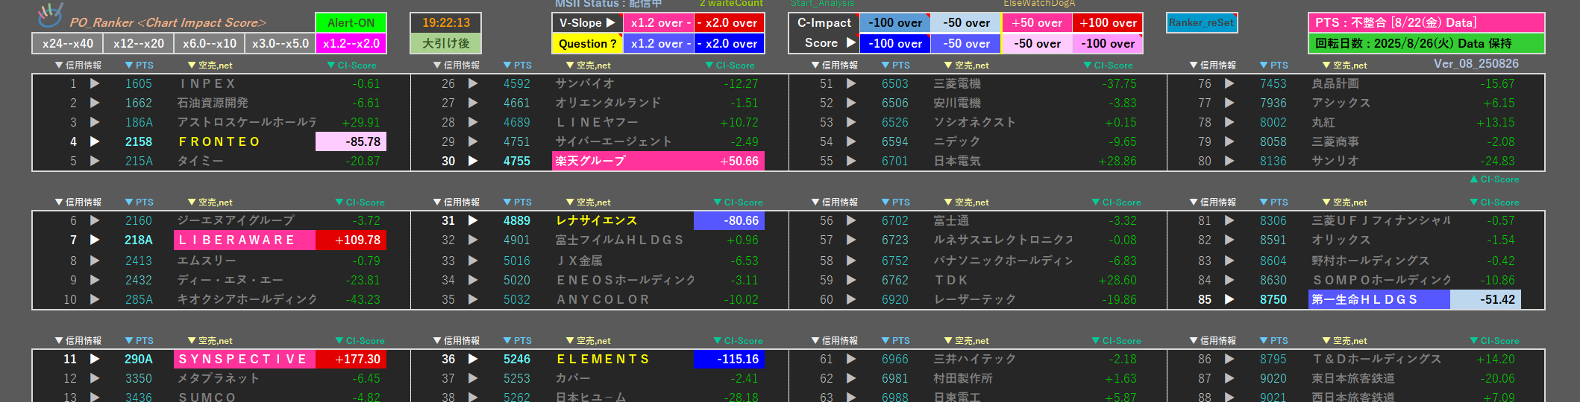The image size is (1580, 402).
Task: Click the play arrow for 日本電気
Action: click(851, 161)
